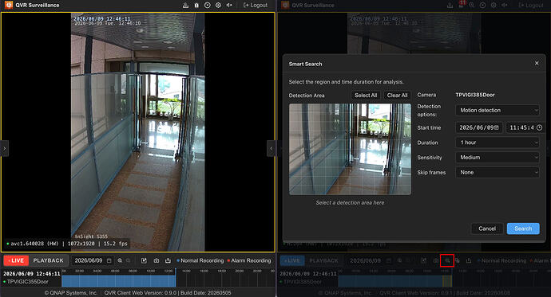Click the Normal Recording legend label
551x297 pixels.
[202, 260]
